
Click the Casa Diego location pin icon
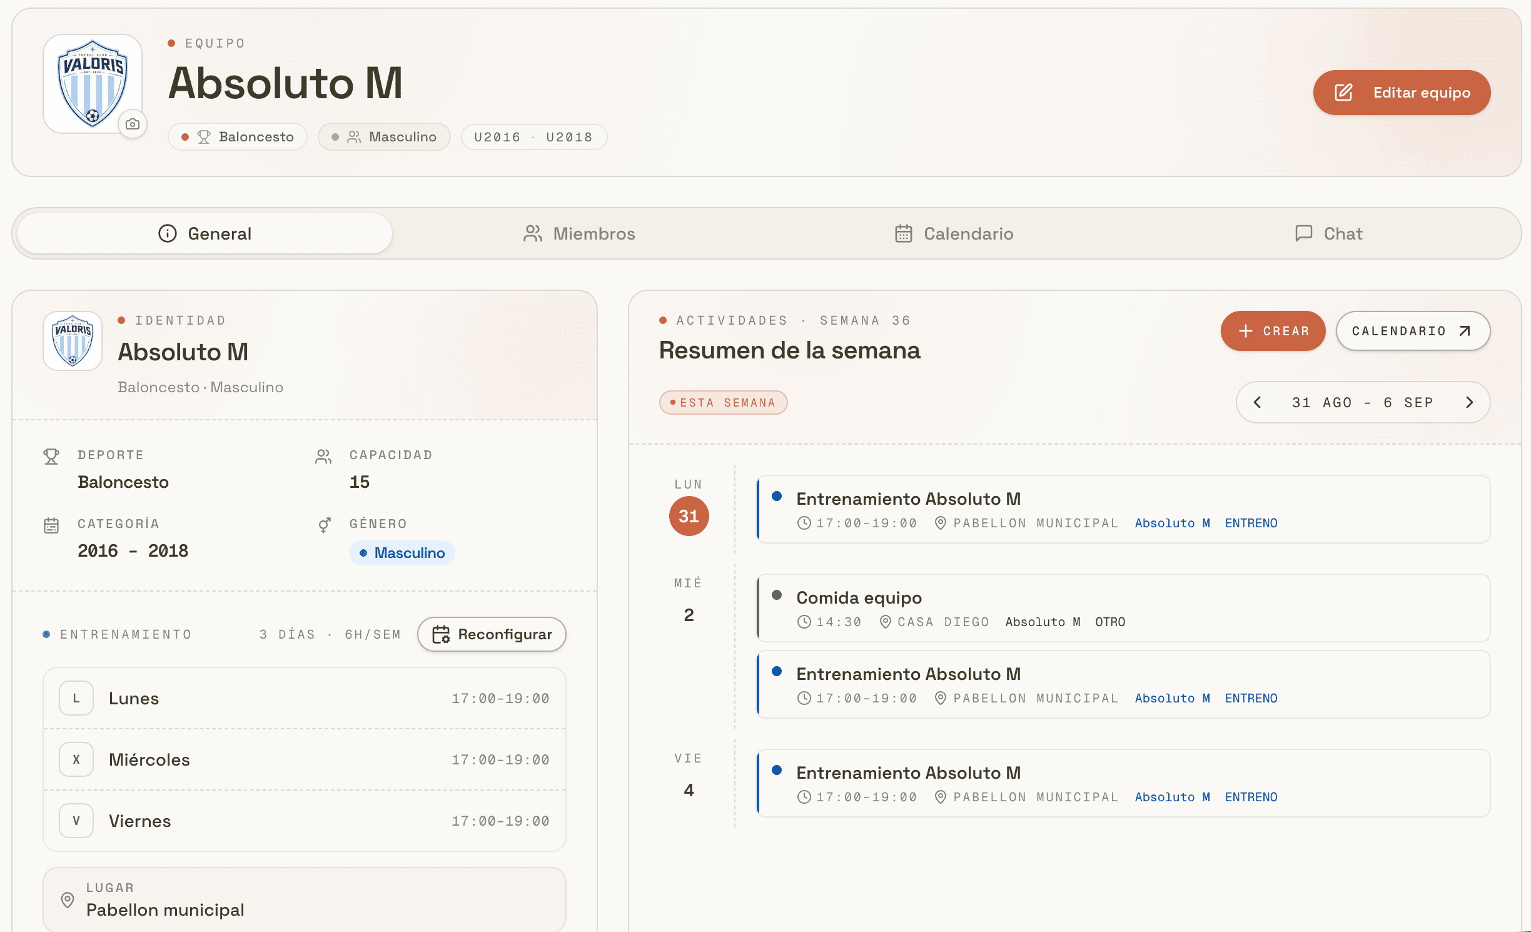click(x=886, y=622)
